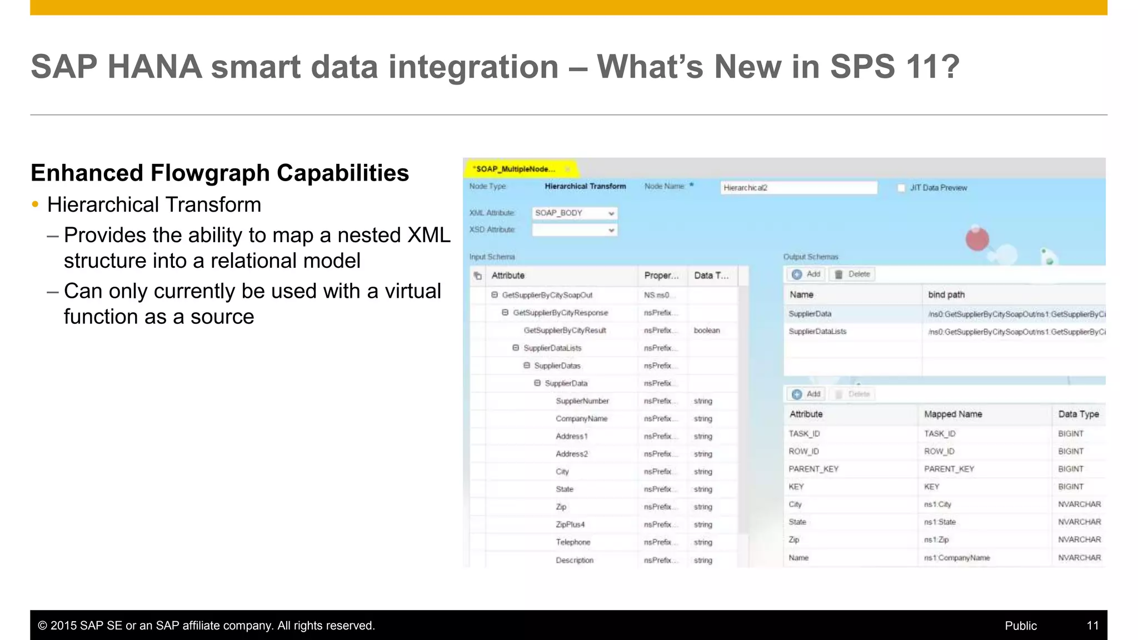Select the ZipPlus4 attribute row
The image size is (1138, 640).
click(x=603, y=524)
